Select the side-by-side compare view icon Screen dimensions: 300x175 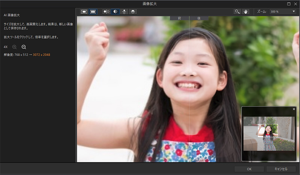click(x=93, y=12)
